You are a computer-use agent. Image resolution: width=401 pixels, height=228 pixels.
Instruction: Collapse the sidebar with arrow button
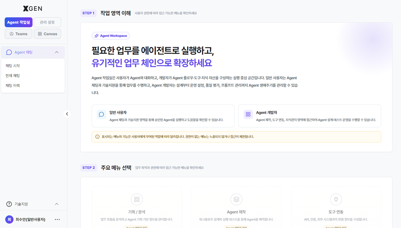pyautogui.click(x=67, y=114)
